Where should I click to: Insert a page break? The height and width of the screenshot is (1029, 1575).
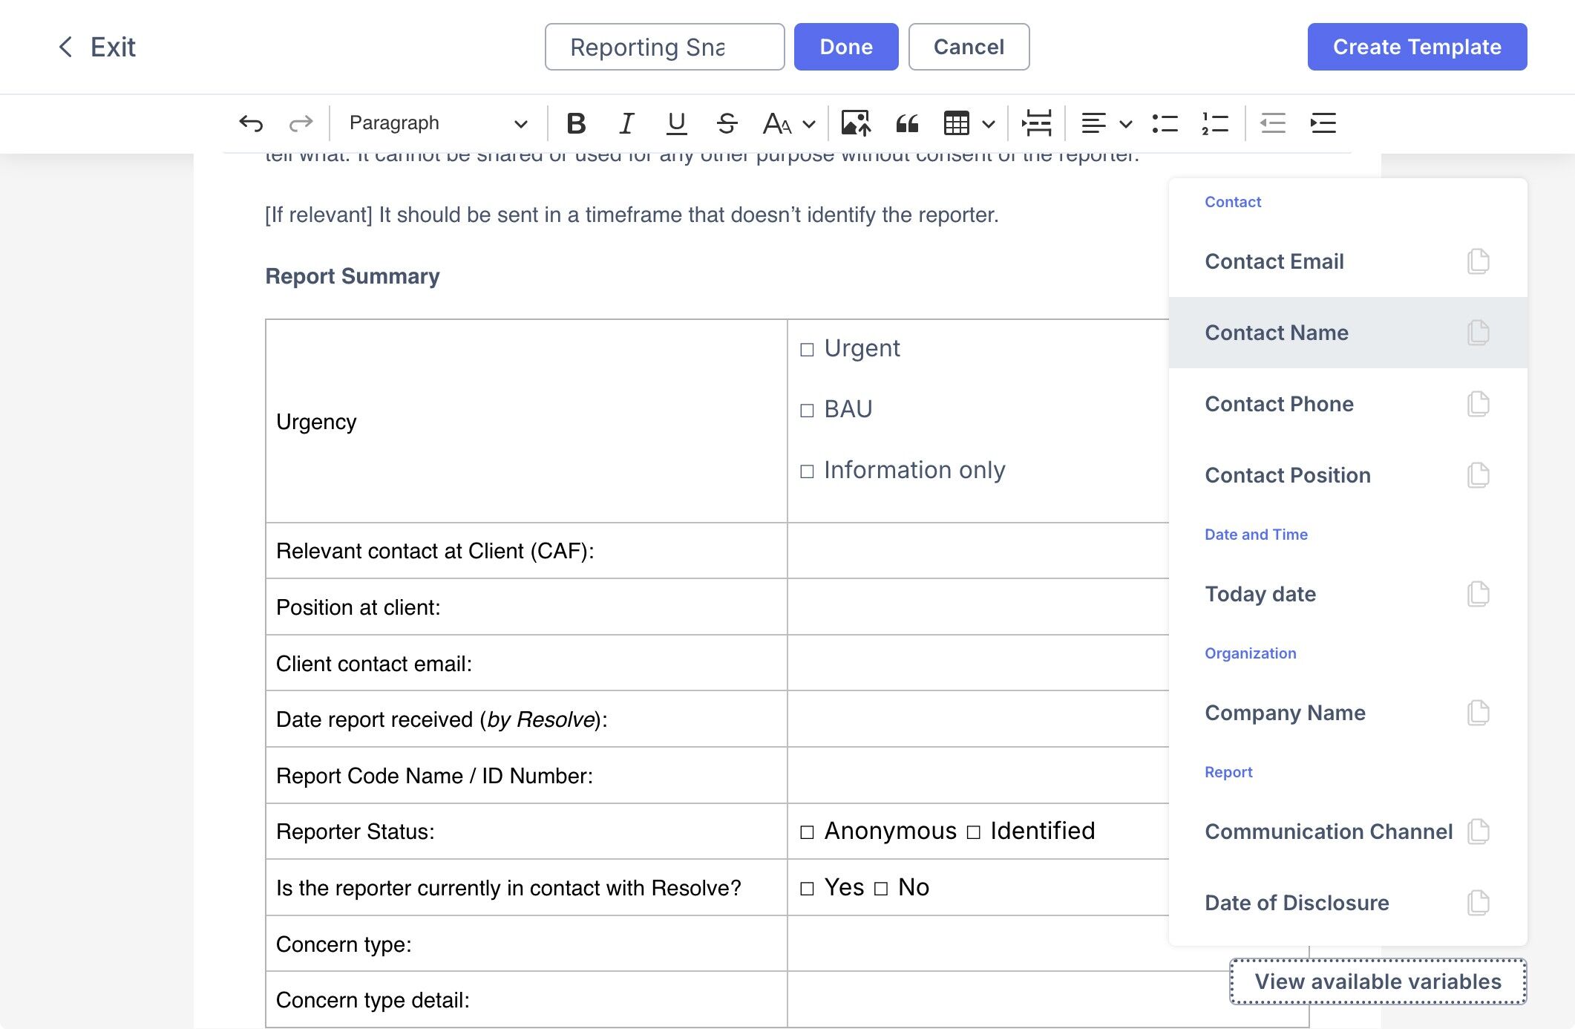coord(1036,123)
